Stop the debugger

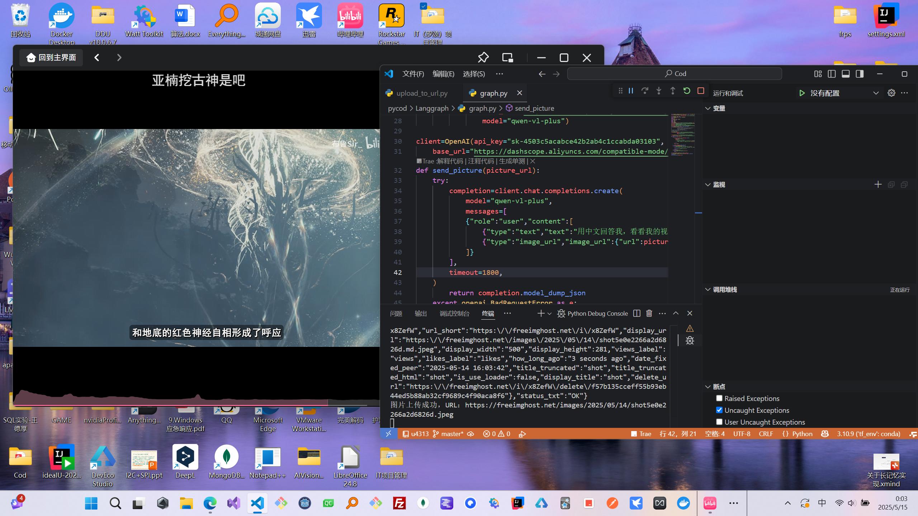tap(701, 91)
